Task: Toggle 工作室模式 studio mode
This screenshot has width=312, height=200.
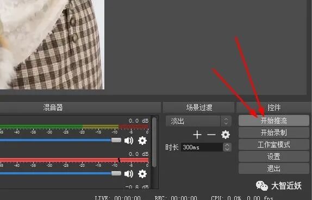Action: pos(274,144)
